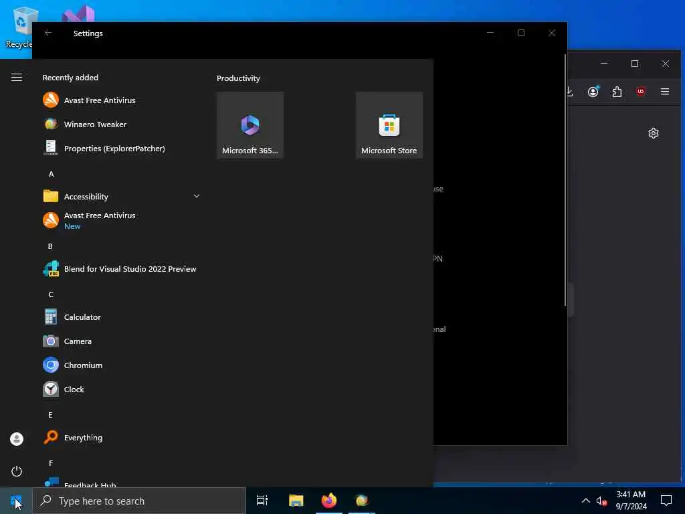Screen dimensions: 685x514
Task: Open Avast Free Antivirus in Recently added
Action: point(120,100)
